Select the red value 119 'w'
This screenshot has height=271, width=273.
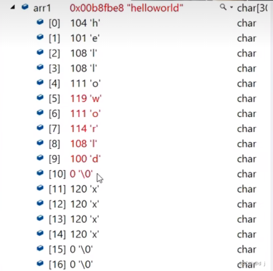[x=86, y=98]
